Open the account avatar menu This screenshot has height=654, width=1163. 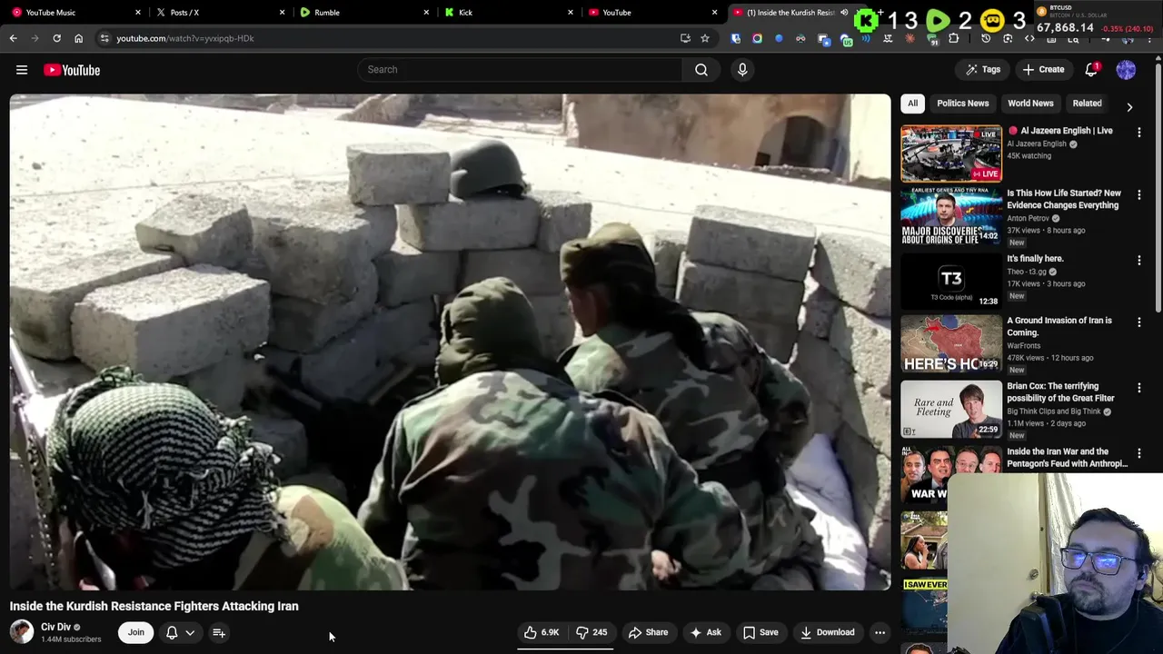[x=1126, y=69]
